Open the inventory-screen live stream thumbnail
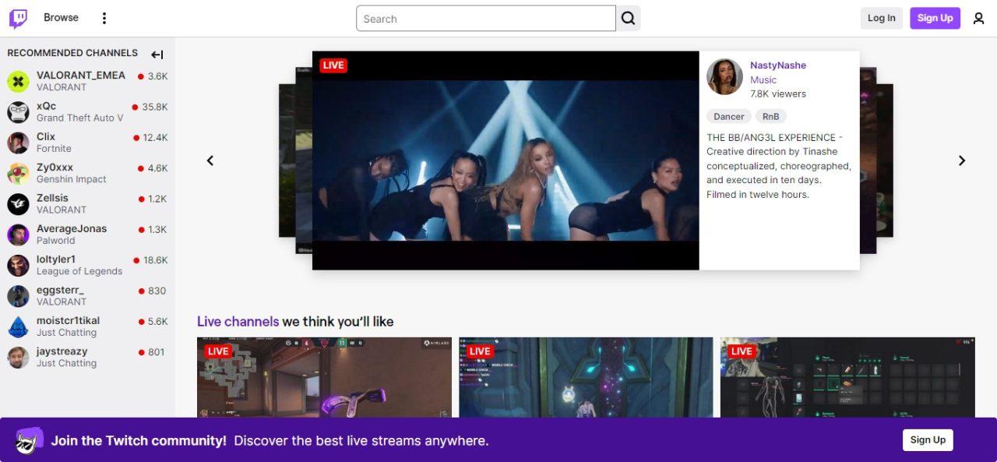 click(847, 377)
